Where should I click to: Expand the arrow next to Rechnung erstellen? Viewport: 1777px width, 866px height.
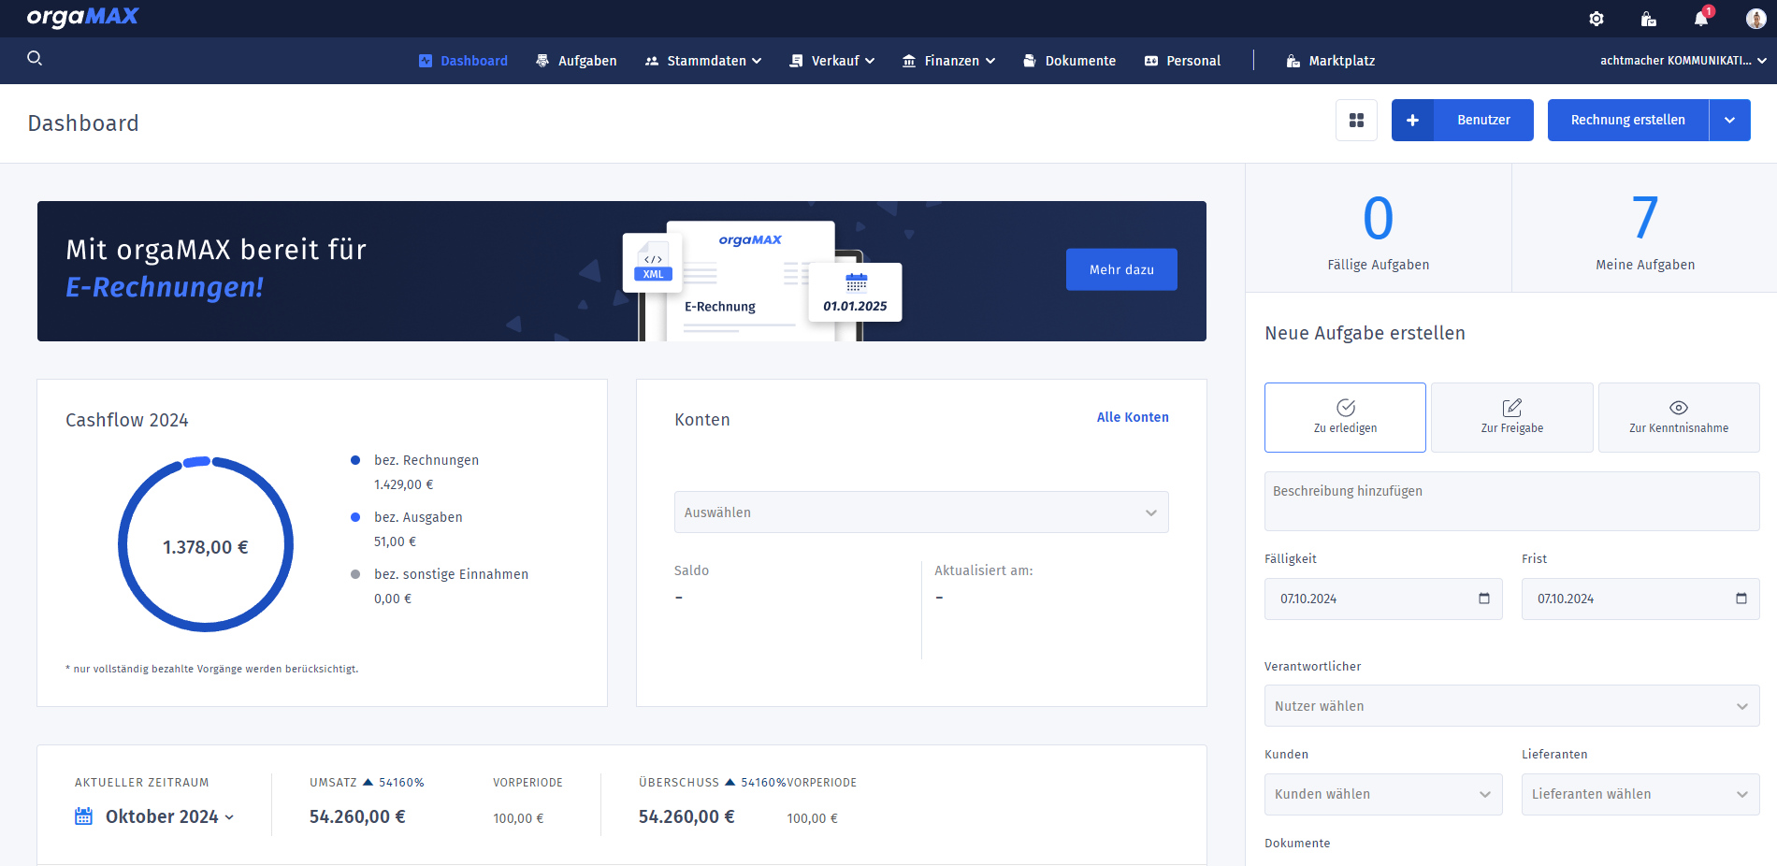click(x=1730, y=120)
